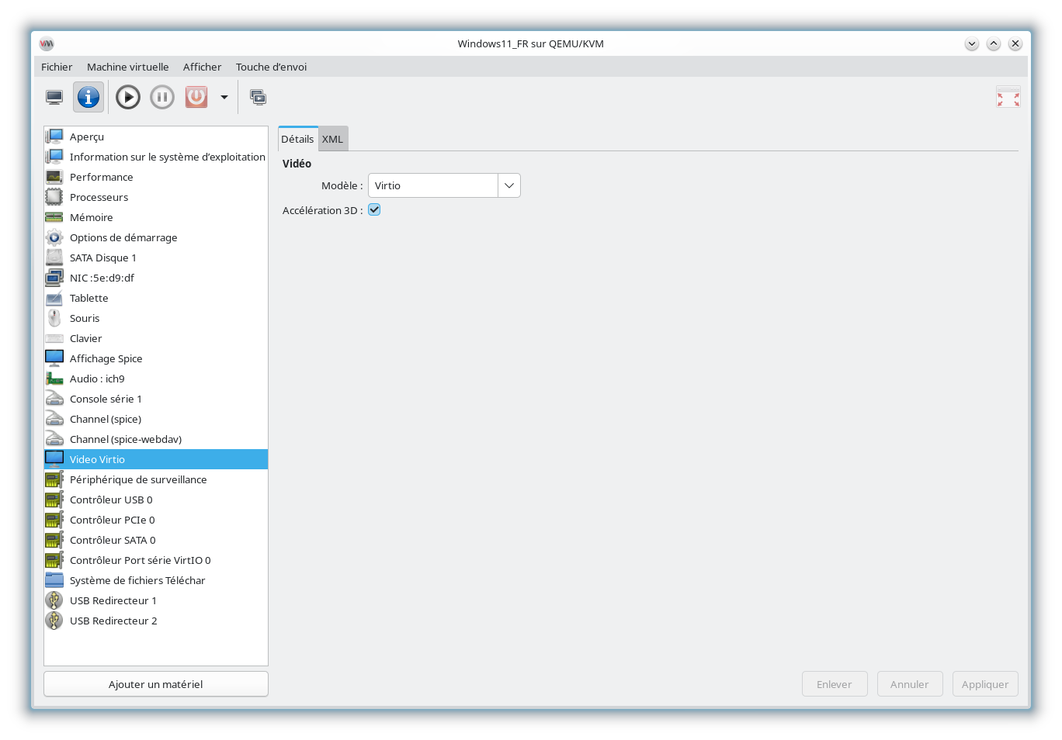This screenshot has height=740, width=1062.
Task: Click the Souris mouse icon
Action: [x=54, y=318]
